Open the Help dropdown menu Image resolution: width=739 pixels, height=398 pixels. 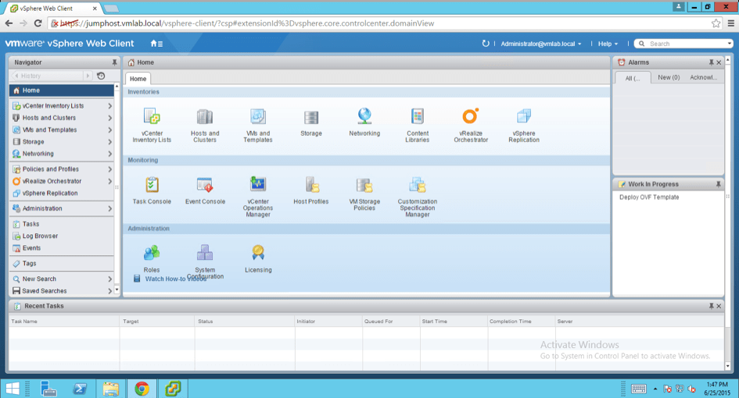pos(608,44)
